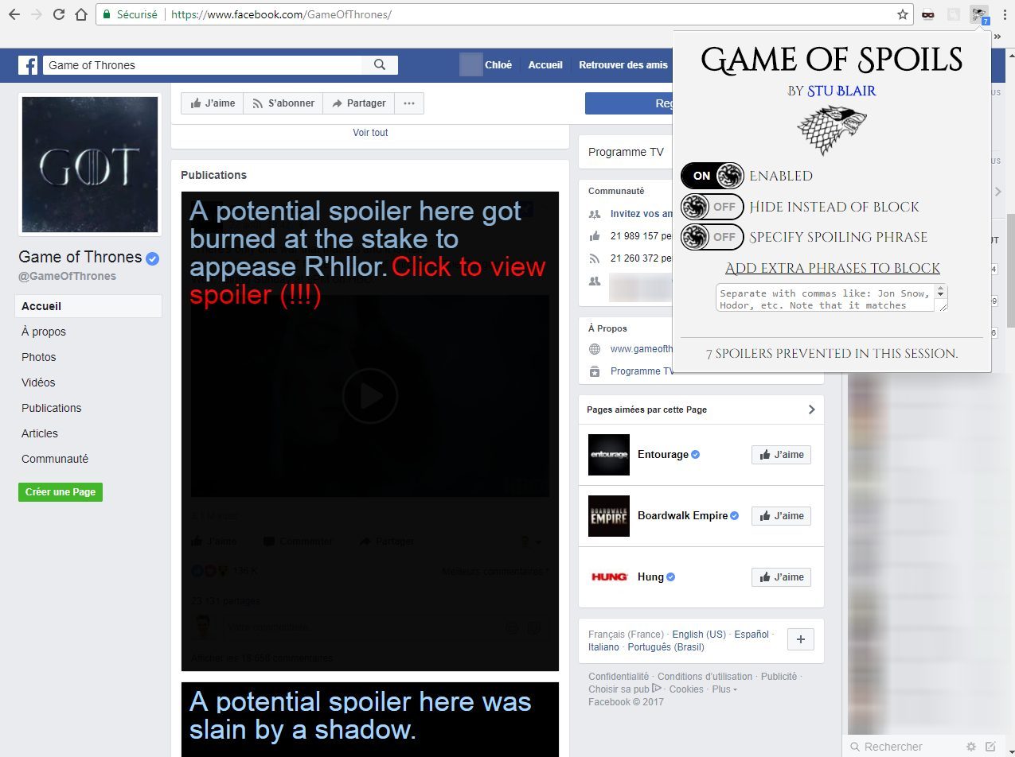The image size is (1015, 757).
Task: Click the Stark direwolf logo
Action: click(x=831, y=130)
